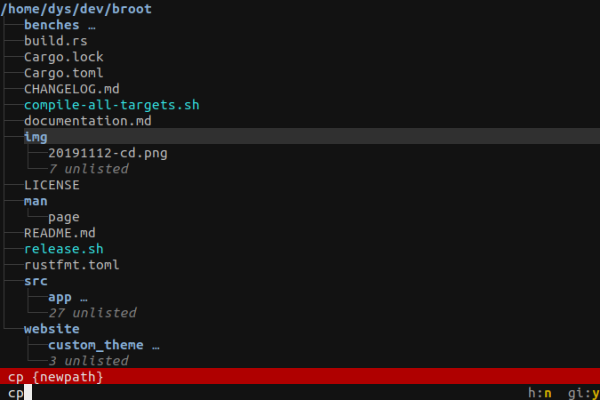The width and height of the screenshot is (600, 400).
Task: Show the 7 unlisted img files
Action: 88,169
